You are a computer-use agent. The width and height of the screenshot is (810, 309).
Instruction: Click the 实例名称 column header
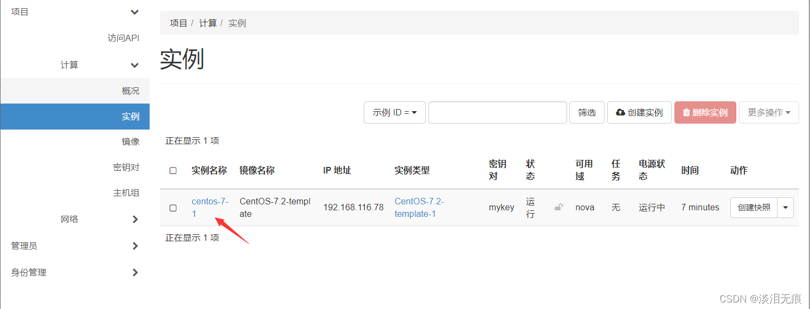[x=209, y=170]
